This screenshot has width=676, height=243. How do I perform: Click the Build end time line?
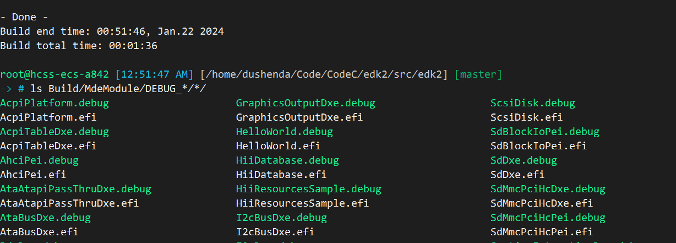[112, 31]
